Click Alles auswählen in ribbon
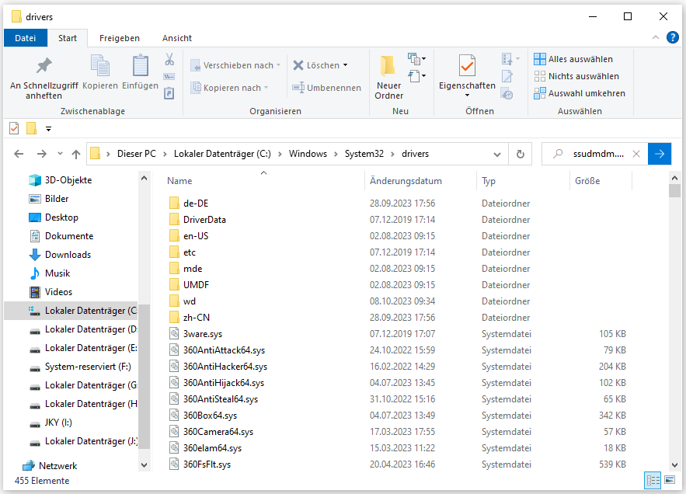 tap(573, 59)
